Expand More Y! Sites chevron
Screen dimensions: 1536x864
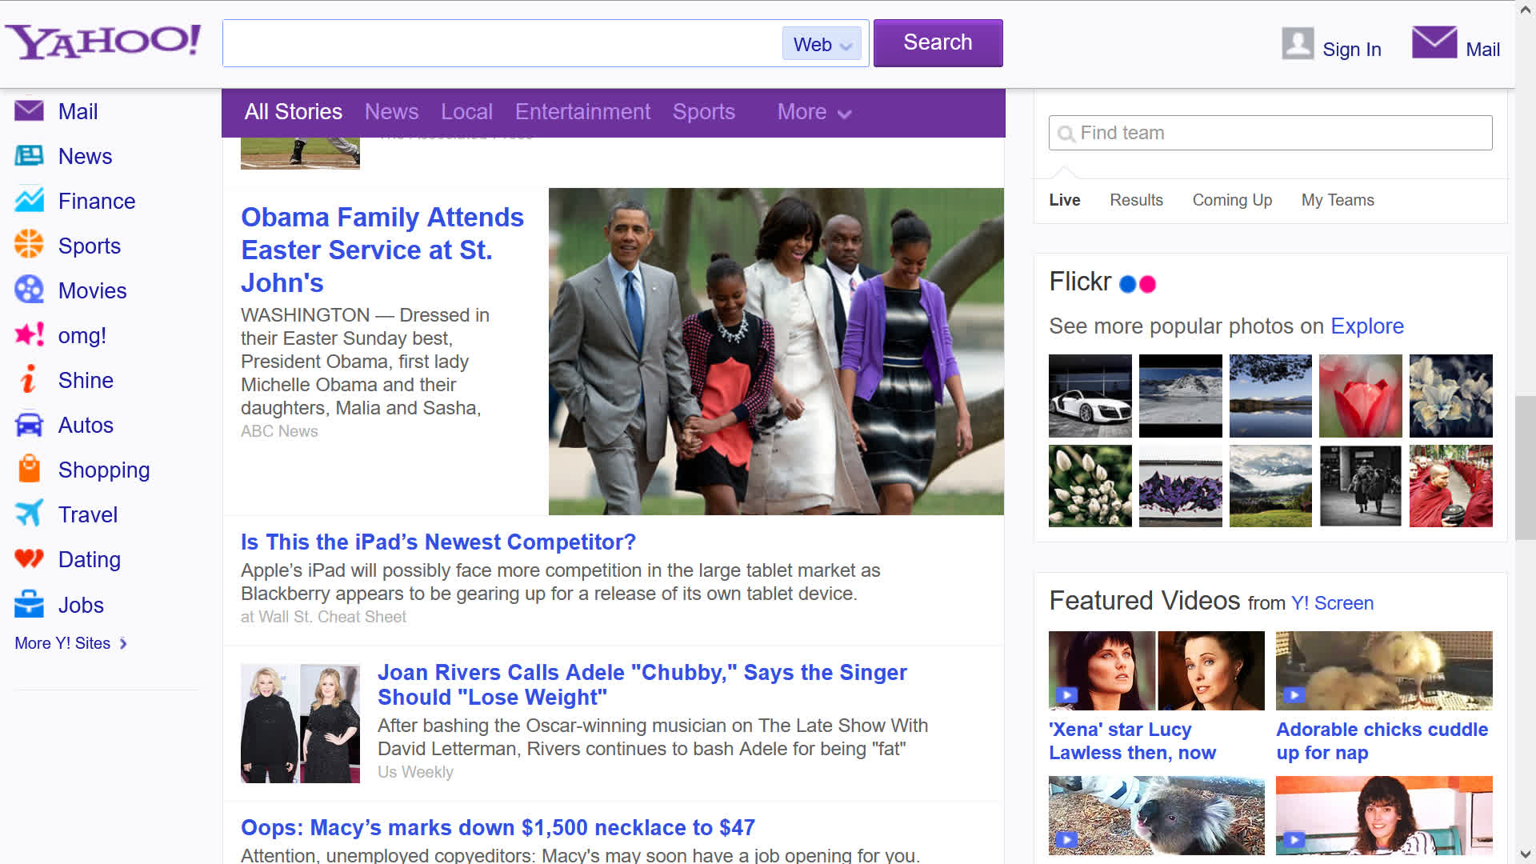pos(123,643)
